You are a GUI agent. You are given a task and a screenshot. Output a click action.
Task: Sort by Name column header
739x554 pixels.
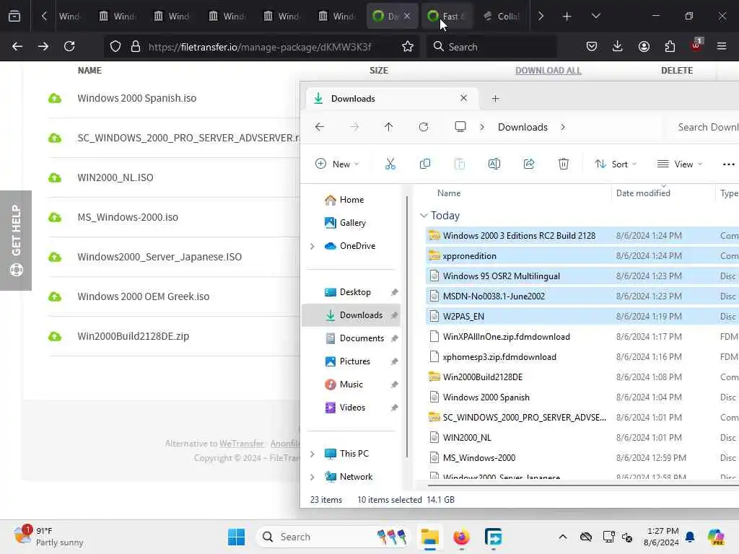point(449,193)
